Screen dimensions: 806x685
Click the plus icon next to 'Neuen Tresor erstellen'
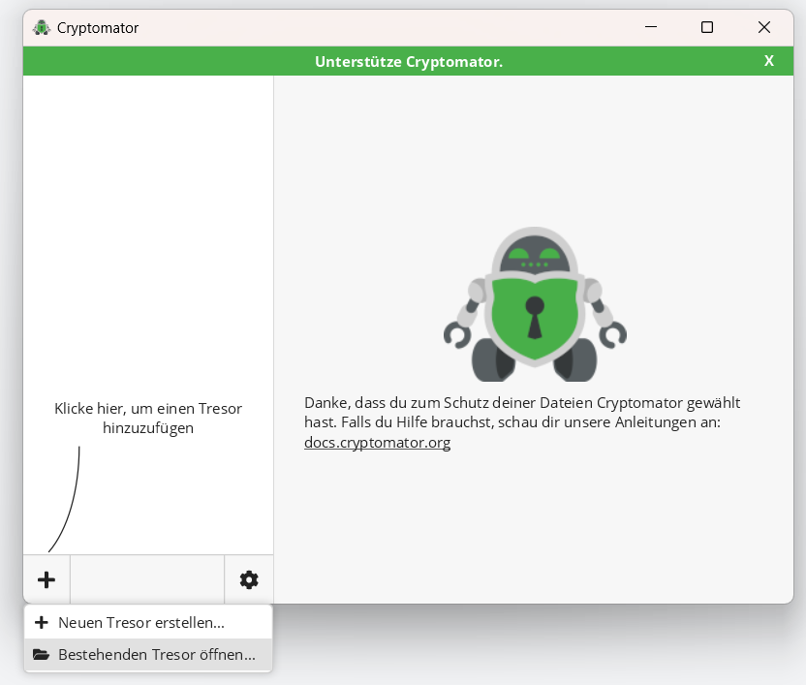[x=40, y=622]
